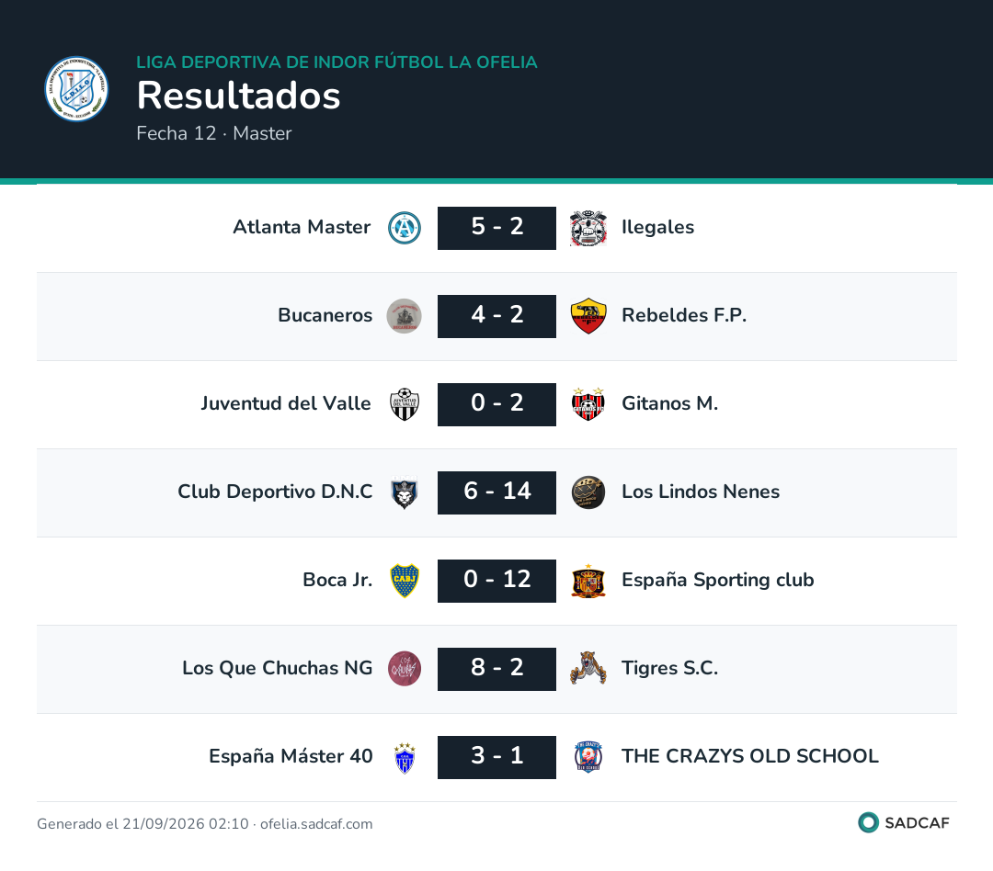Click the Los Lindos Nenes round logo

[588, 492]
